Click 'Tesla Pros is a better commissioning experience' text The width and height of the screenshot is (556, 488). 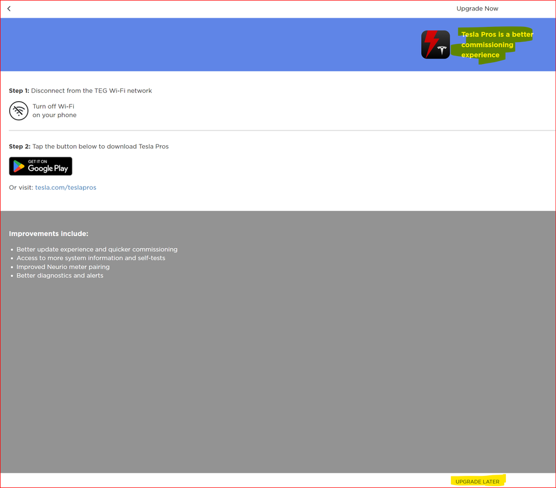497,45
